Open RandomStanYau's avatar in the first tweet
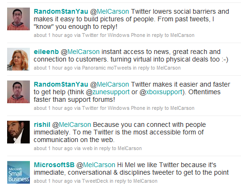The width and height of the screenshot is (241, 187). click(x=19, y=19)
